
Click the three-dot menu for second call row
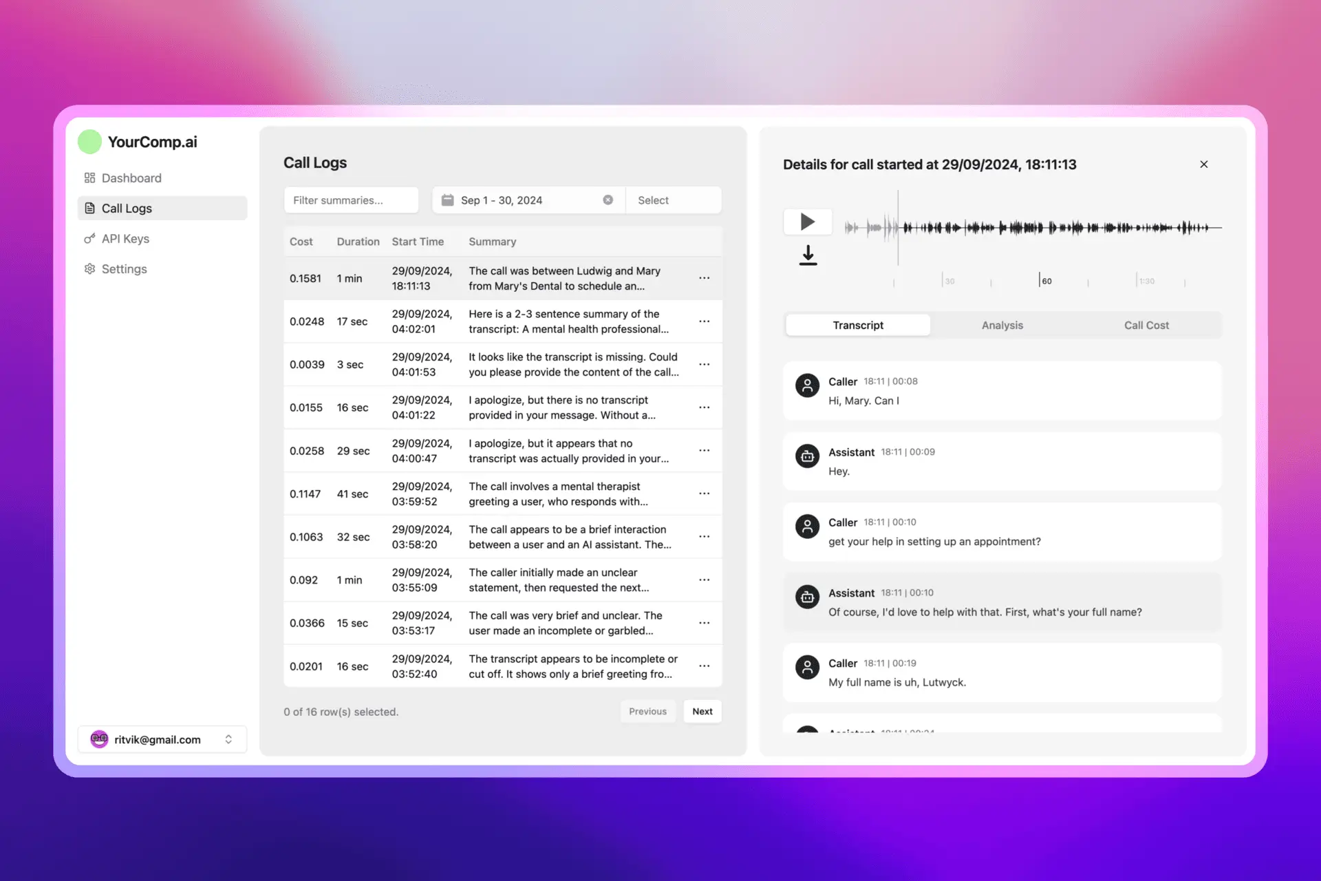click(705, 321)
